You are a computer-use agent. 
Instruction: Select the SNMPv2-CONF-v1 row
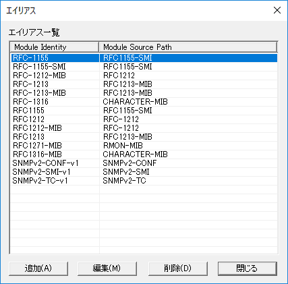click(x=144, y=163)
